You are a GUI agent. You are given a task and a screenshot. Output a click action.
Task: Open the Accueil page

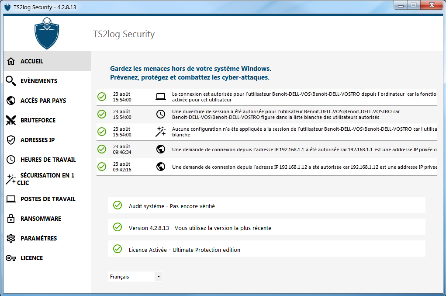[x=47, y=61]
